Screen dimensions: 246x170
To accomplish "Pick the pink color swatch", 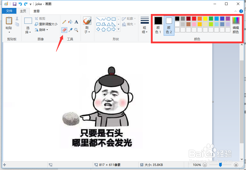I will click(x=194, y=24).
